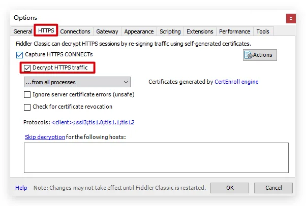This screenshot has width=306, height=206.
Task: Open the Scripting tab
Action: (170, 31)
